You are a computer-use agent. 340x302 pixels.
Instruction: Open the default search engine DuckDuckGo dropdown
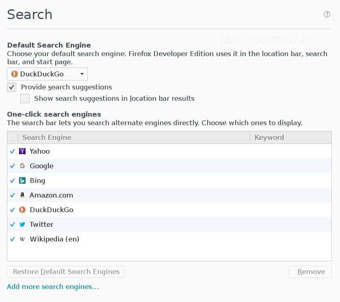click(x=47, y=74)
